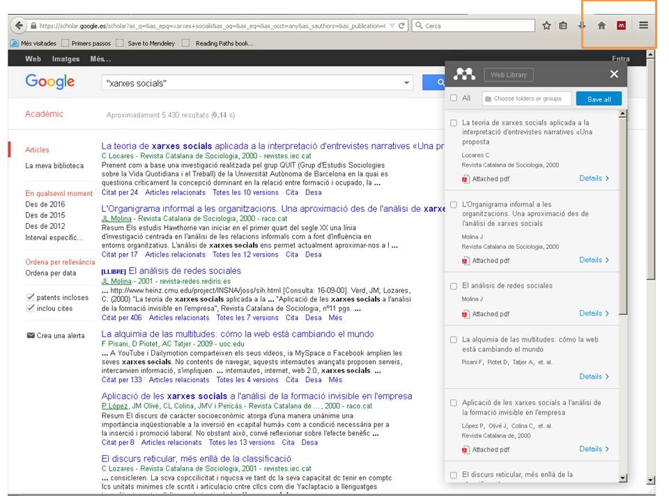Check the El discurs reticular item

(x=454, y=475)
